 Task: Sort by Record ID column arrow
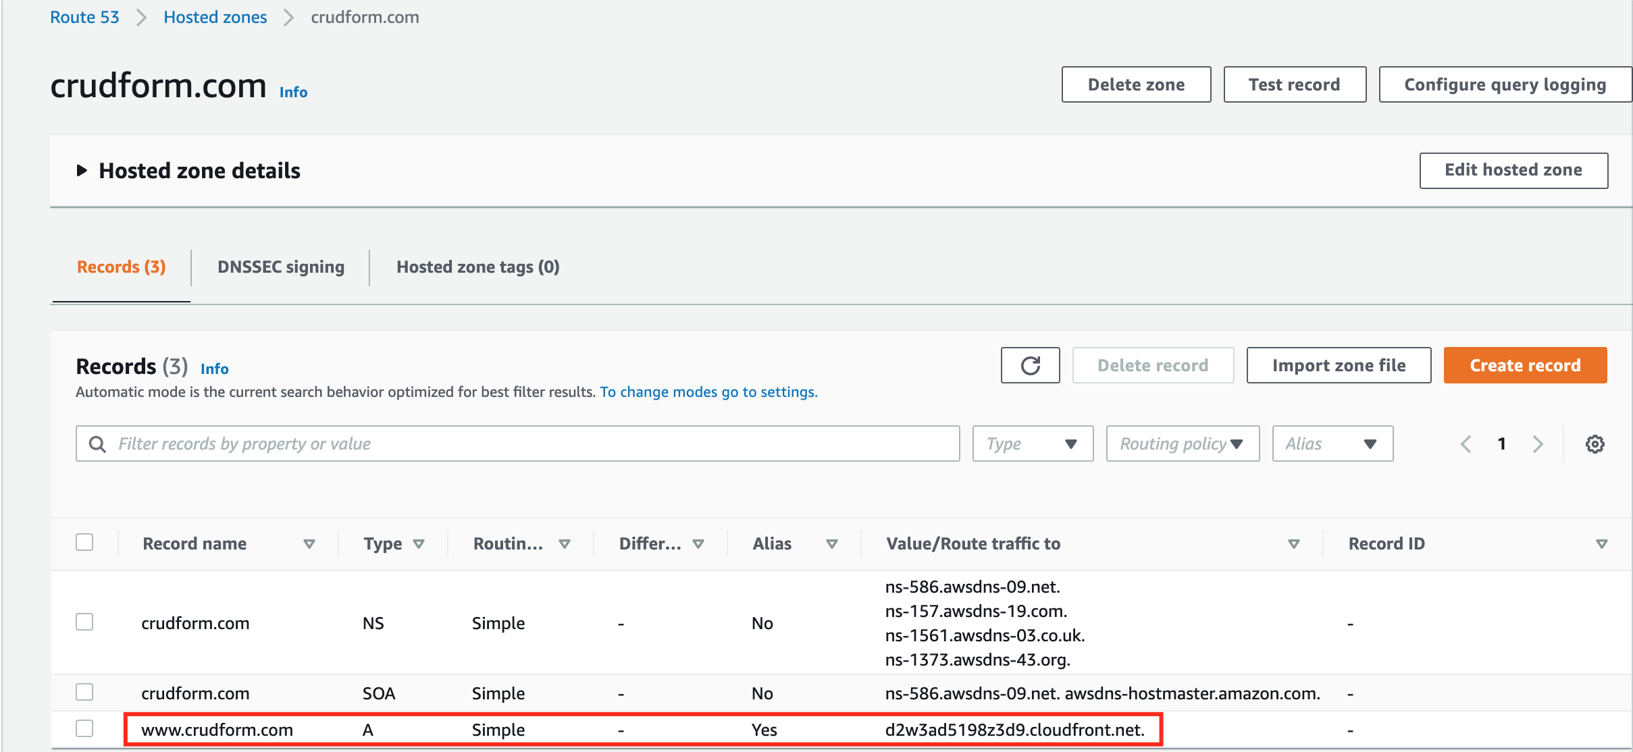pyautogui.click(x=1601, y=544)
